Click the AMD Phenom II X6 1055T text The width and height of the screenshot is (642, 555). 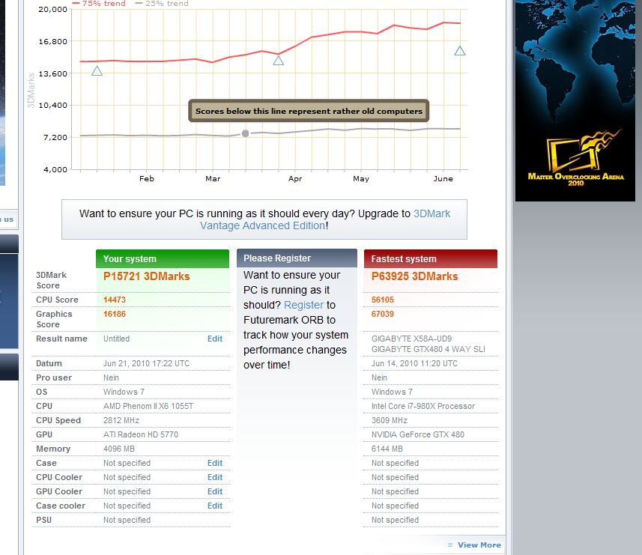coord(148,406)
